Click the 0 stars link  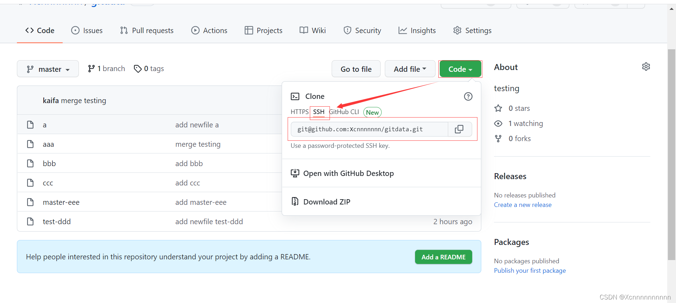[512, 108]
